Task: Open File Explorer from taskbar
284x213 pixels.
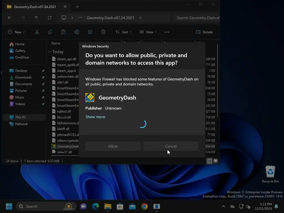Action: click(108, 206)
